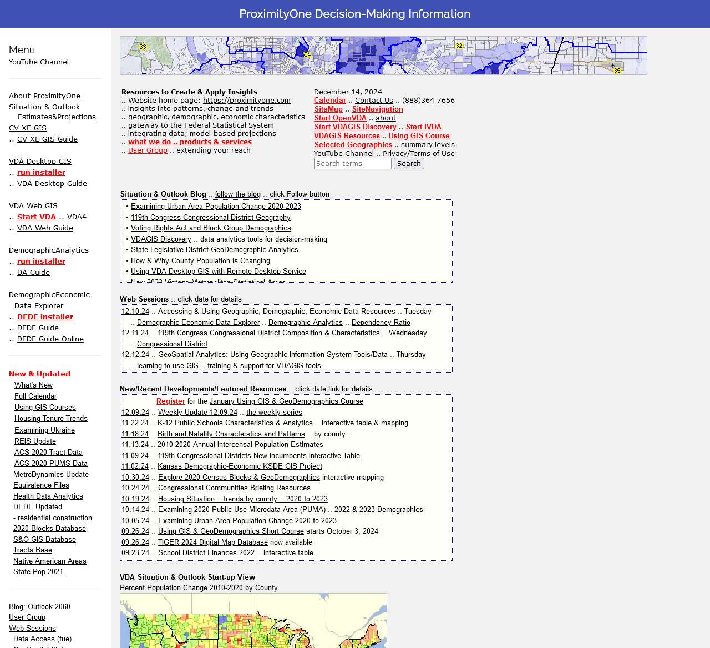Open Estimates&Projections link
710x648 pixels.
[x=57, y=117]
